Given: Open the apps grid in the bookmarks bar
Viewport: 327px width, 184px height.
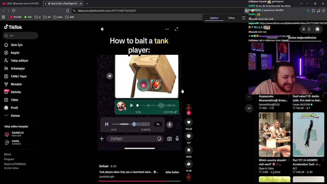Looking at the screenshot, I should [x=3, y=17].
